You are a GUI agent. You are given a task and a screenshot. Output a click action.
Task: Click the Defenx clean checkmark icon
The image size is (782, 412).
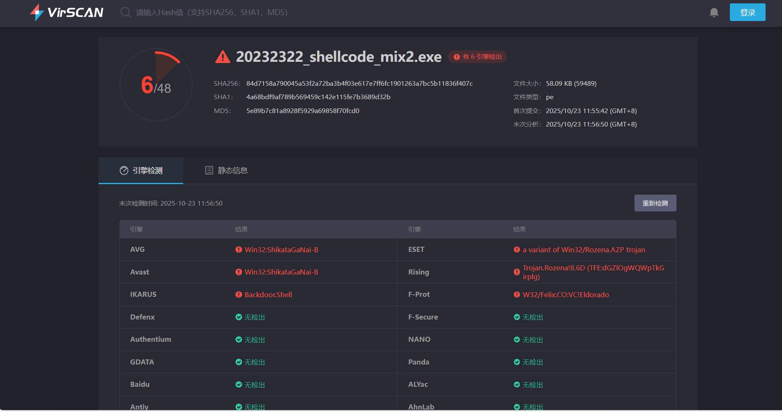point(239,317)
